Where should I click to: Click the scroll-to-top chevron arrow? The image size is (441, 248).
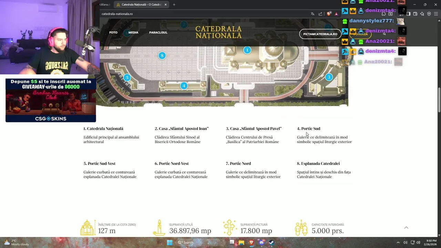pos(406,228)
